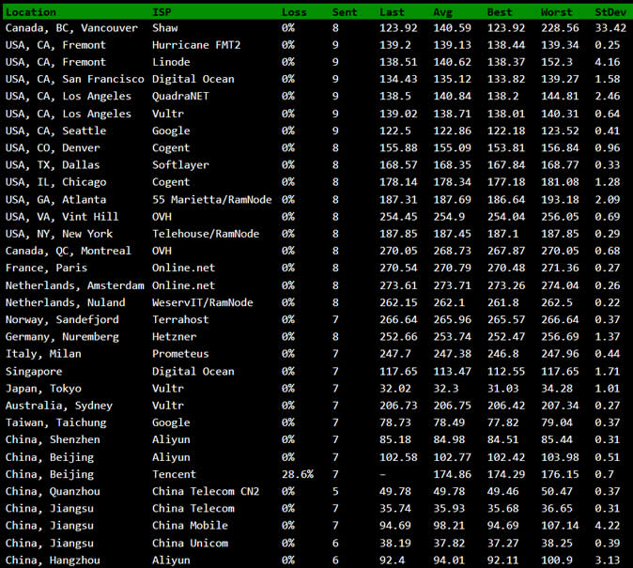The width and height of the screenshot is (633, 568).
Task: Click the China Mobile ISP entry
Action: point(190,525)
